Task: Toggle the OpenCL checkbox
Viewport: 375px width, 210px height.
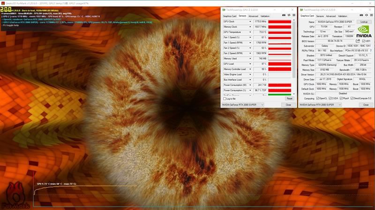Action: pos(318,98)
